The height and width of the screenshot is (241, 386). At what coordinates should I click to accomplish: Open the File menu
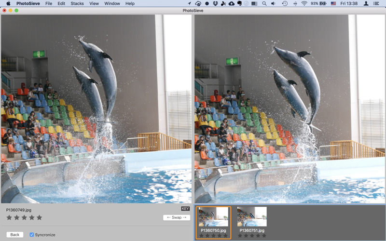49,3
